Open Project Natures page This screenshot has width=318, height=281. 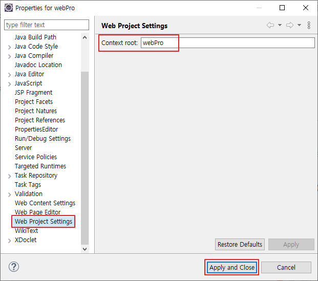coord(36,111)
